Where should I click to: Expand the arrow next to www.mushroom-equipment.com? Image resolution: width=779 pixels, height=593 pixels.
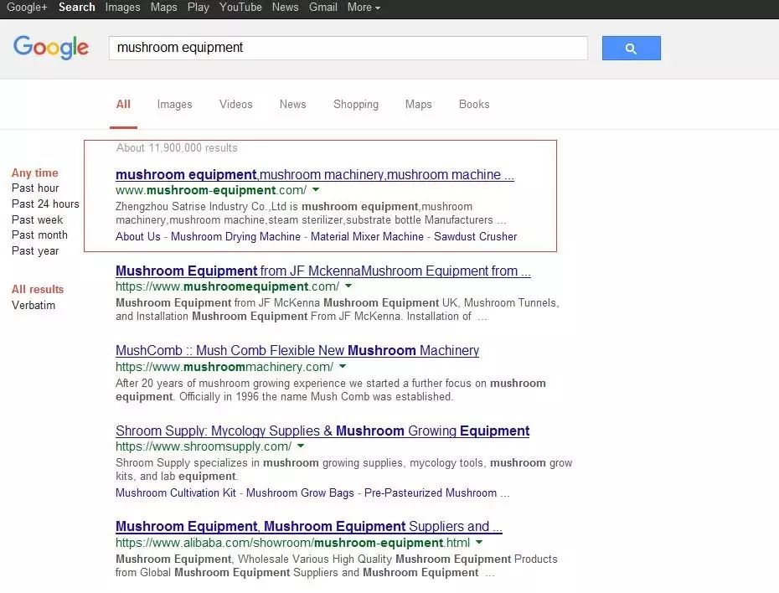tap(316, 190)
